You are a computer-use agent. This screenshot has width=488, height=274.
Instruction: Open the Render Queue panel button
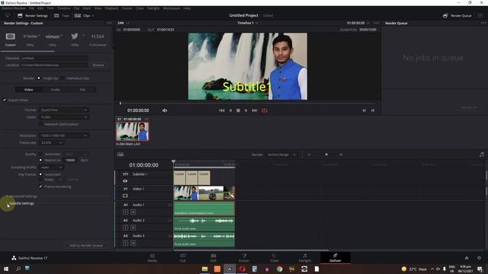457,15
